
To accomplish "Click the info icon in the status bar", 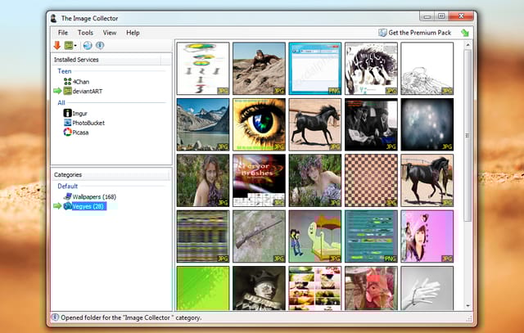I will [55, 317].
